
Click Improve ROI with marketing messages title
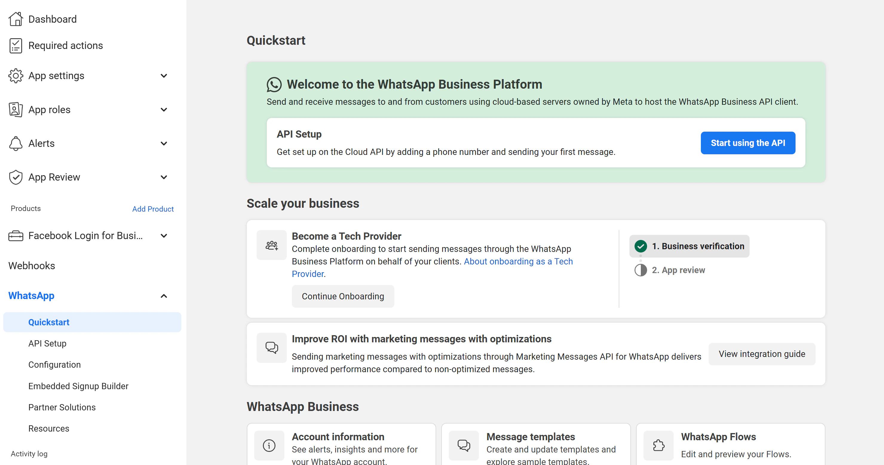422,339
